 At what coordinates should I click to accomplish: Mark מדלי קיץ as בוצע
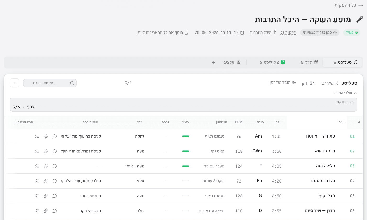point(186,196)
